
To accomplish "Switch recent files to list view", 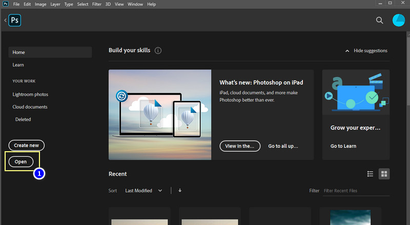I will pos(370,174).
